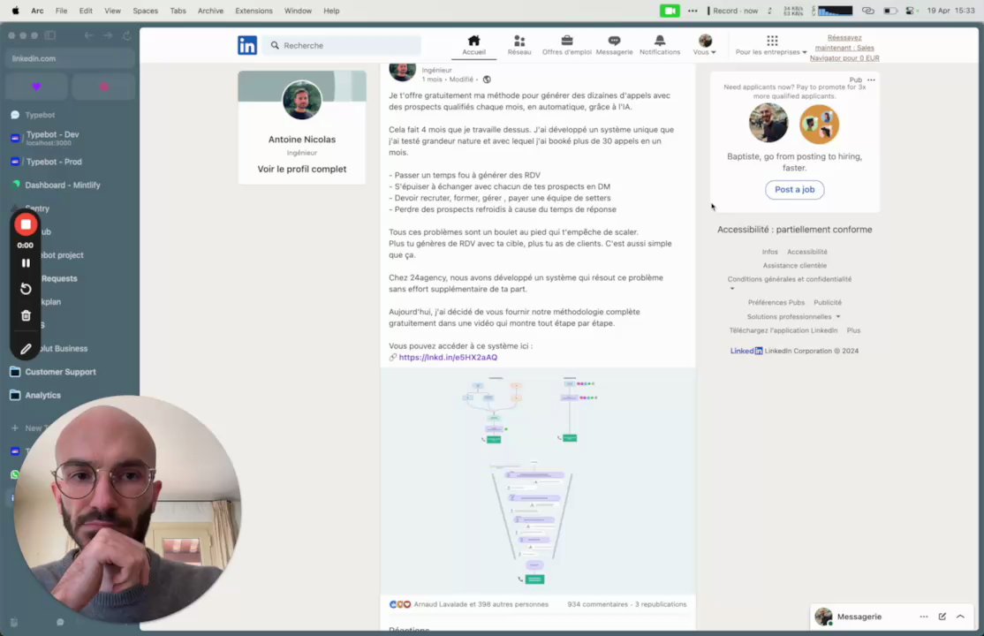
Task: Open the Offres d'emploi briefcase icon
Action: 567,41
